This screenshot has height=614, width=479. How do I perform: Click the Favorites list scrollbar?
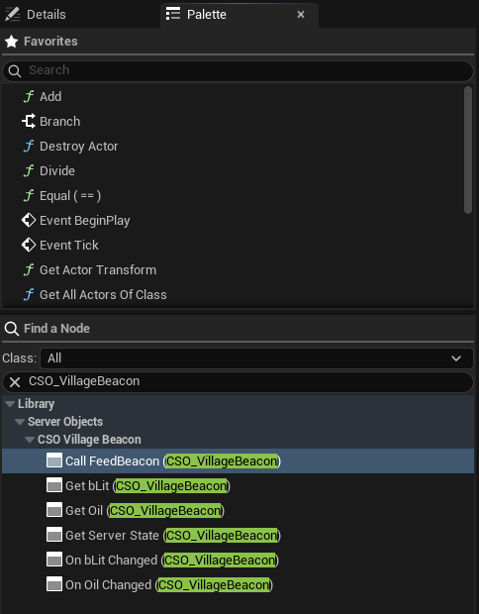[x=468, y=150]
